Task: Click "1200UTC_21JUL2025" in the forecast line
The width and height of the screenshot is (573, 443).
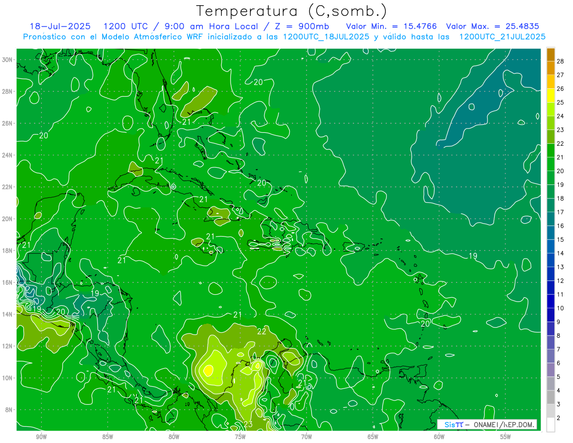Action: (502, 37)
